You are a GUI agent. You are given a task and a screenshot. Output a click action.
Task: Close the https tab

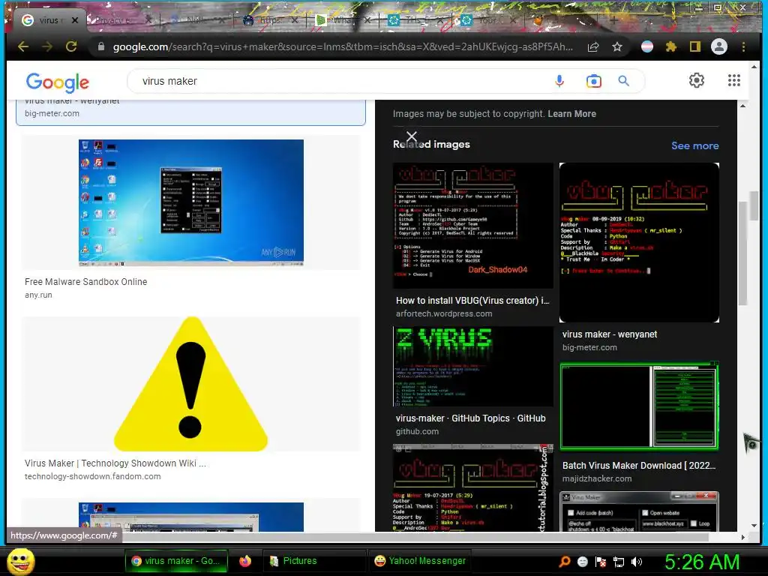pyautogui.click(x=294, y=20)
